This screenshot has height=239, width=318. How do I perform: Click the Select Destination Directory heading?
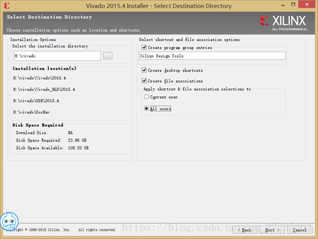(49, 17)
